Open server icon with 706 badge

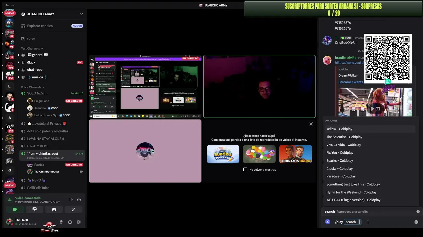coord(10,65)
